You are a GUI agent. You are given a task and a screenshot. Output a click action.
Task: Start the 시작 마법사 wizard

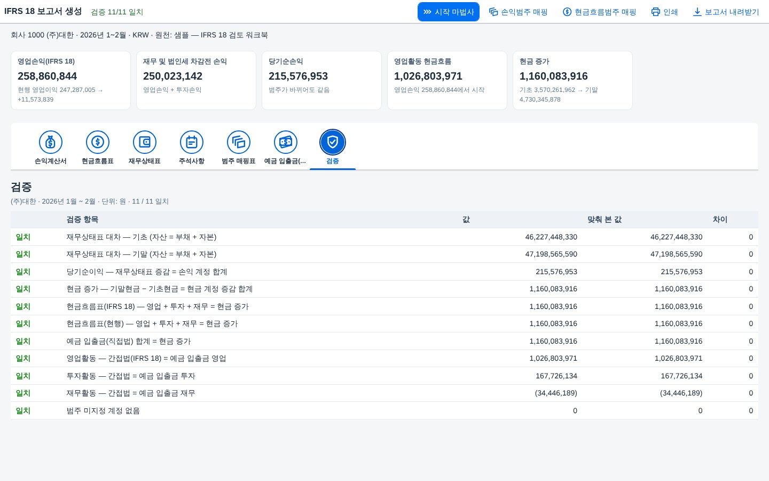[449, 12]
